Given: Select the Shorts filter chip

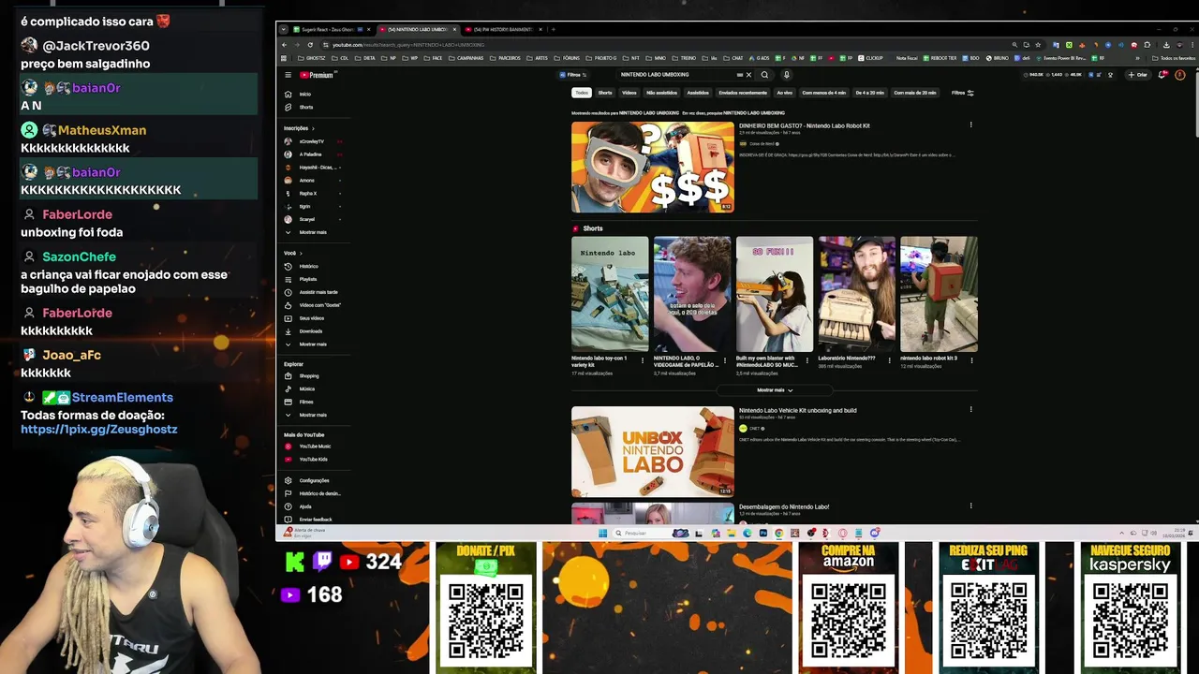Looking at the screenshot, I should (605, 93).
